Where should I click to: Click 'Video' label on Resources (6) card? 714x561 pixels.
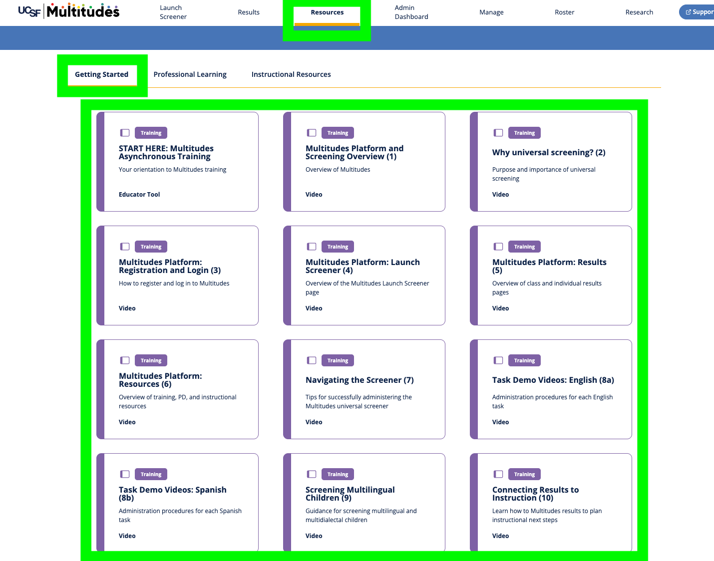click(x=127, y=422)
